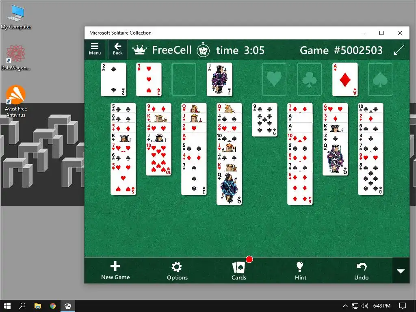The width and height of the screenshot is (416, 312).
Task: Open My Computer desktop icon
Action: (x=16, y=17)
